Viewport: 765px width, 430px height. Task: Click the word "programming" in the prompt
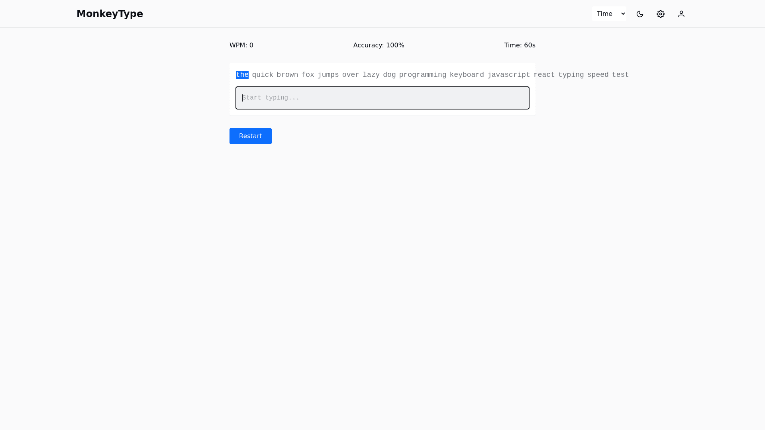tap(423, 75)
